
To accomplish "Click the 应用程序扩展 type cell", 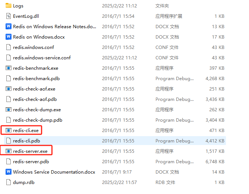I will 168,16.
